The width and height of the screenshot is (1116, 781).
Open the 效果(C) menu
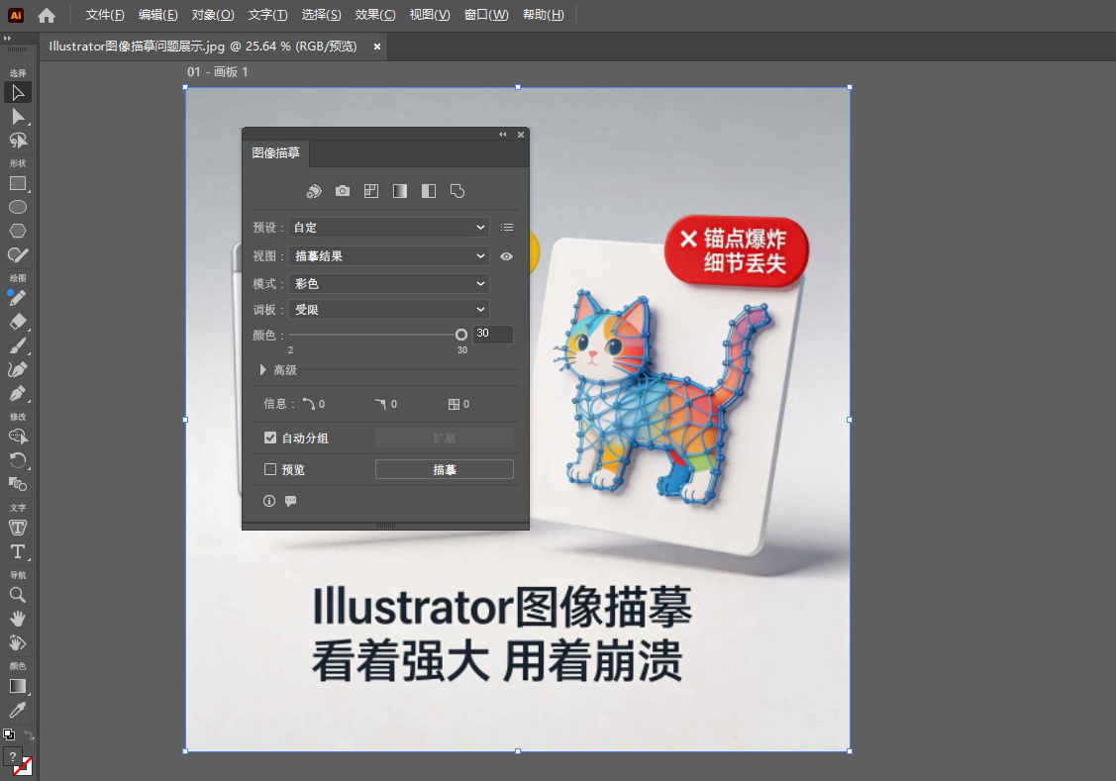375,15
